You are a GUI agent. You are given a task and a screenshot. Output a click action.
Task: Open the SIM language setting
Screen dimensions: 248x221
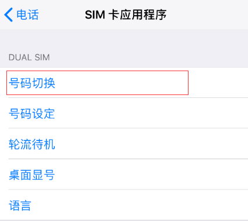pyautogui.click(x=124, y=205)
